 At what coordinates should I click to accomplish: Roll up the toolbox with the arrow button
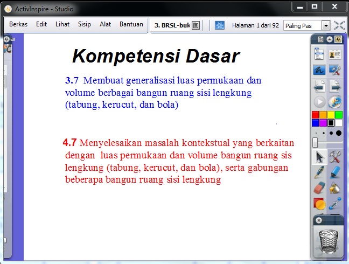point(329,39)
